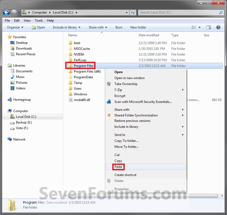The height and width of the screenshot is (215, 227).
Task: Click the Forward navigation arrow
Action: (14, 13)
